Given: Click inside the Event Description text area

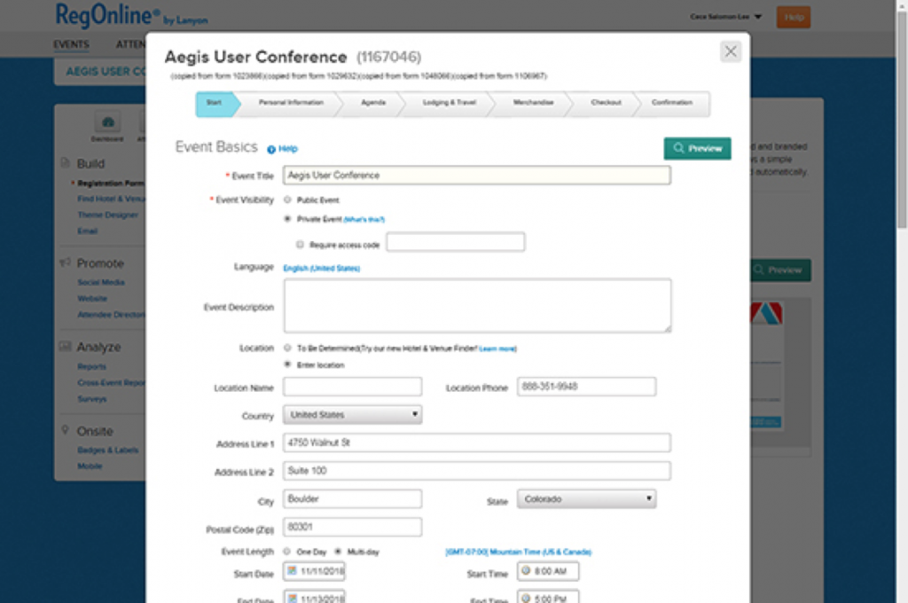Looking at the screenshot, I should (477, 306).
